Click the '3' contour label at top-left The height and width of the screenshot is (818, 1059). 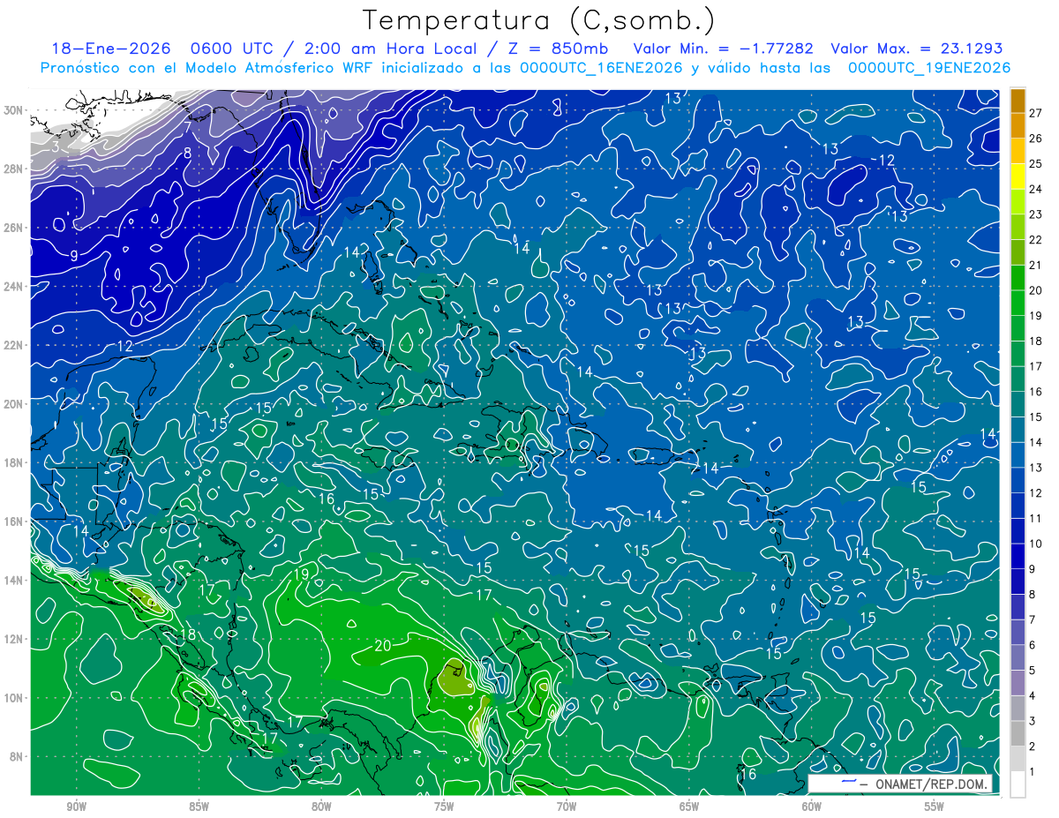[55, 146]
